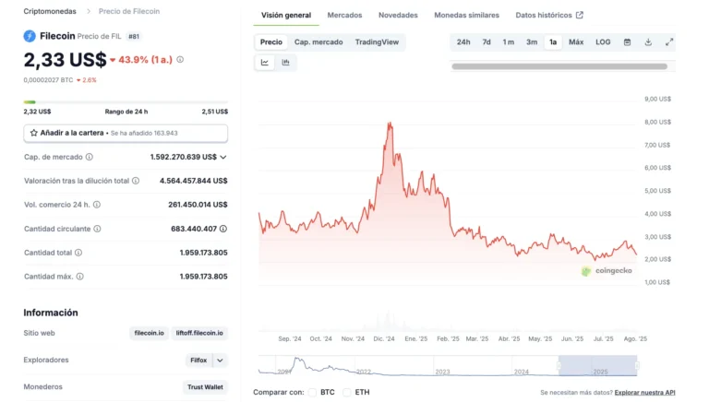Open the Novedades tab
Image resolution: width=709 pixels, height=402 pixels.
click(398, 15)
